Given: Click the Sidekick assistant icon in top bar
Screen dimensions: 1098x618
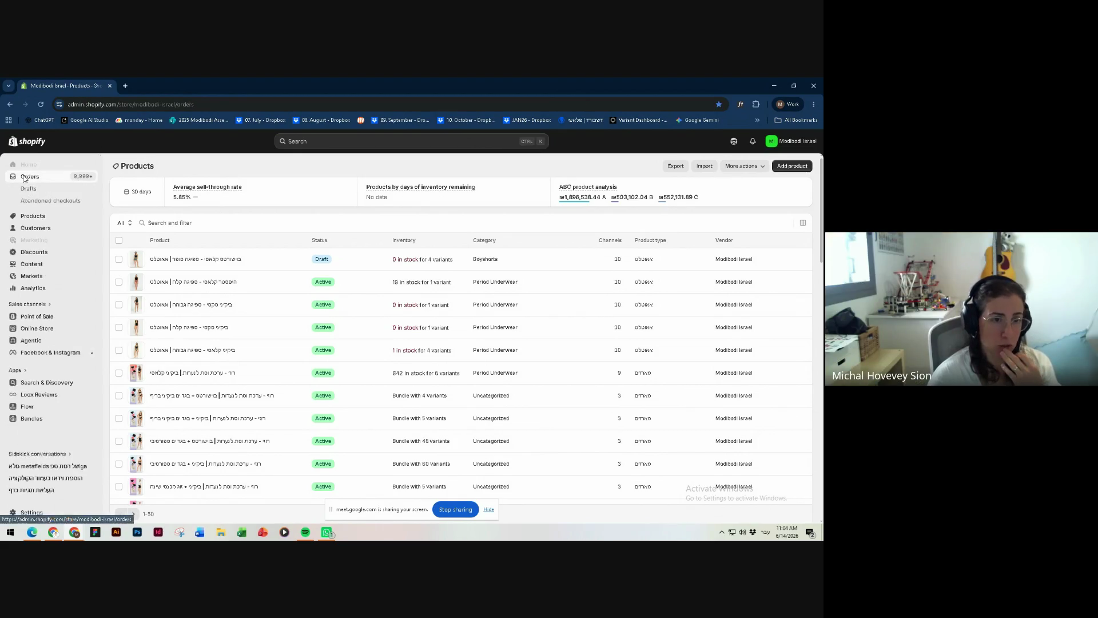Looking at the screenshot, I should (x=734, y=141).
